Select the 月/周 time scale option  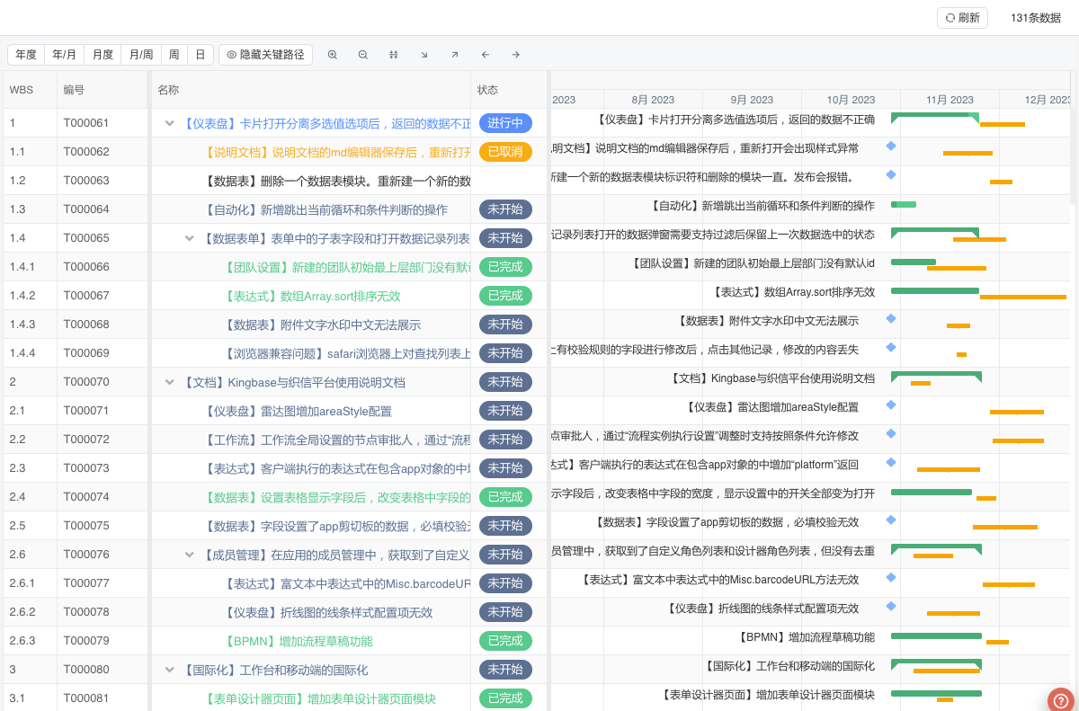click(141, 55)
